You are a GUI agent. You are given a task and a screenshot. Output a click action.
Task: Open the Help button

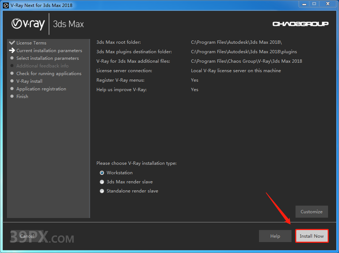[275, 236]
